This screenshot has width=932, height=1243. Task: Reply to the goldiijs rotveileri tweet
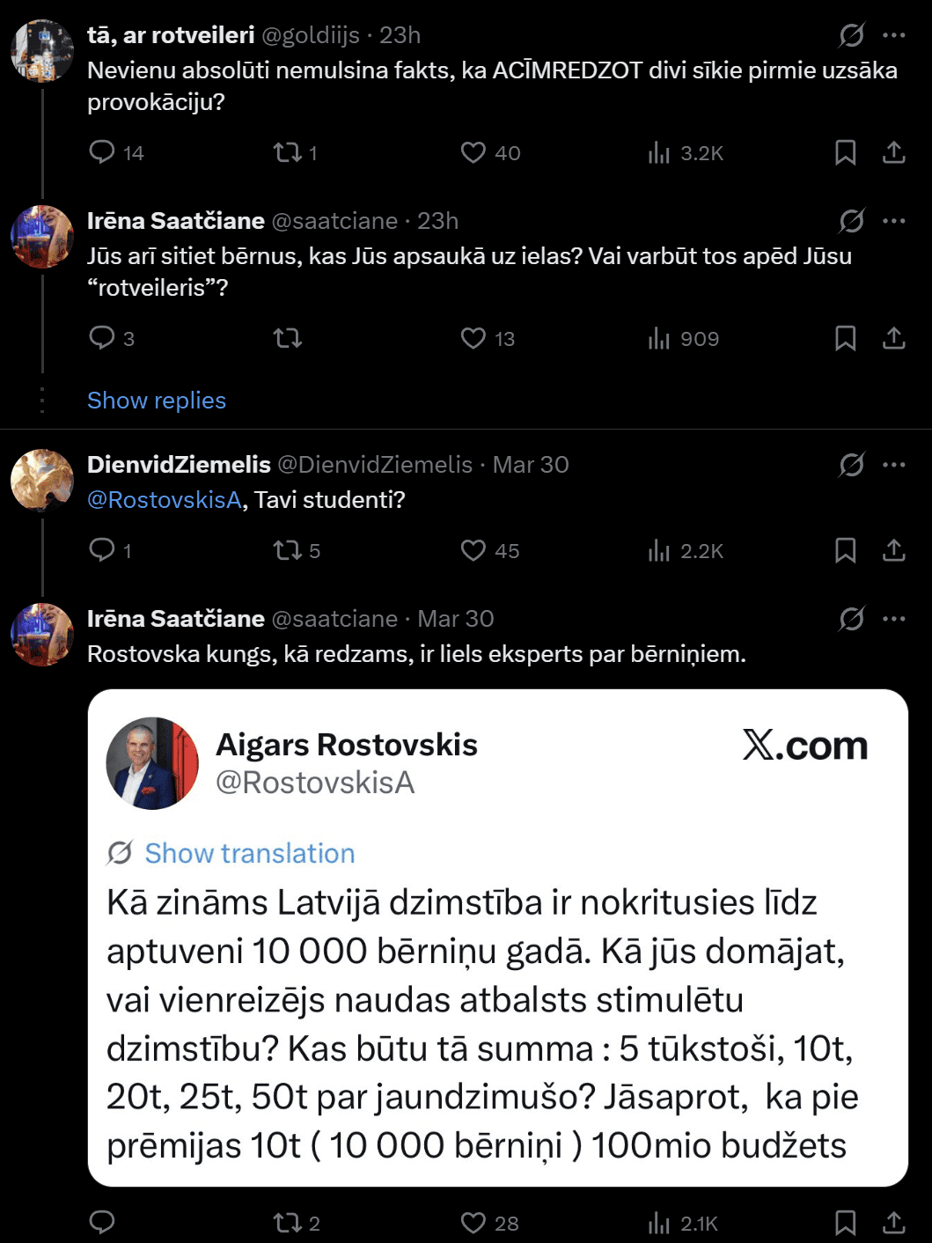102,152
